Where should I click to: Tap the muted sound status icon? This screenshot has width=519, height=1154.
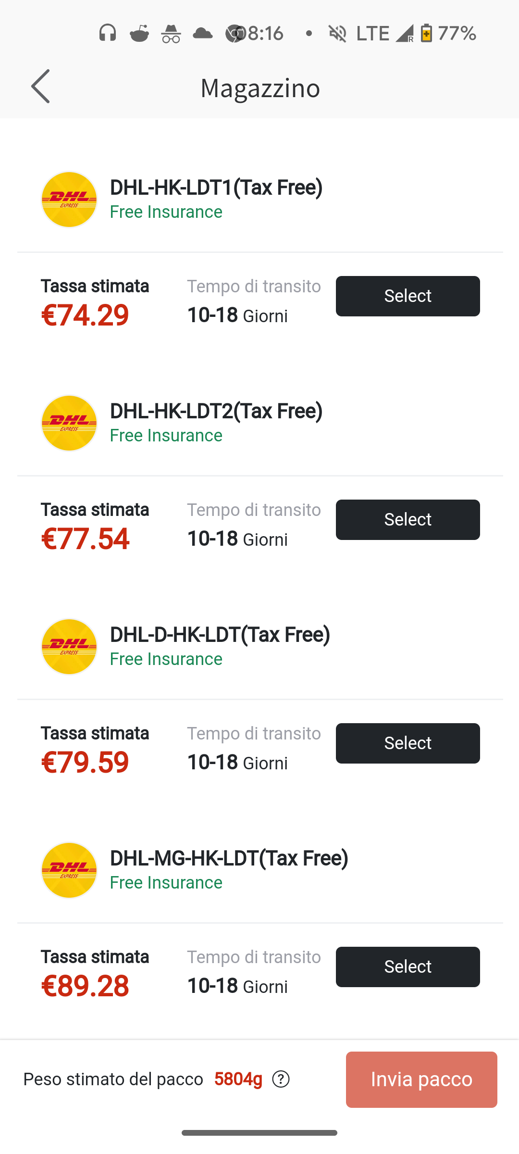[337, 33]
